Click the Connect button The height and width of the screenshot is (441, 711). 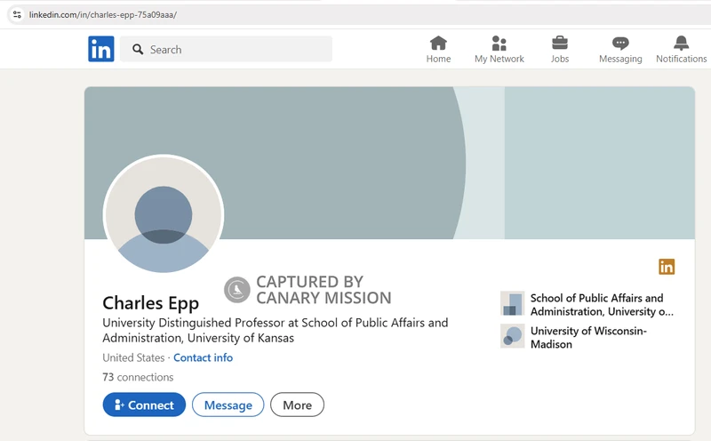pyautogui.click(x=144, y=405)
